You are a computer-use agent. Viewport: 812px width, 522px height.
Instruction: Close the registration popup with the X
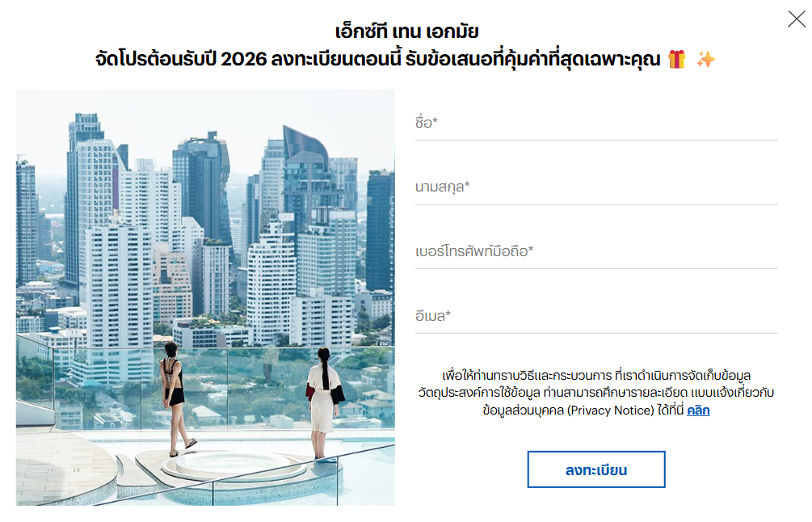797,19
